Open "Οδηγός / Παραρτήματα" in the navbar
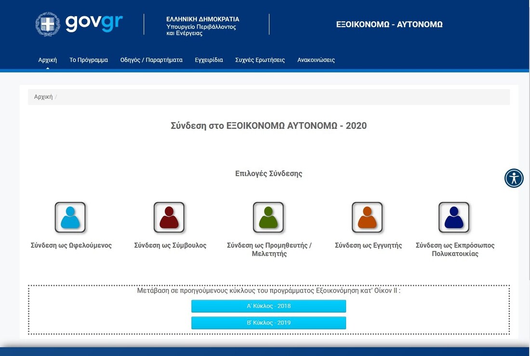This screenshot has width=530, height=356. [x=151, y=60]
